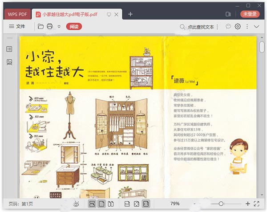The height and width of the screenshot is (212, 267).
Task: Collapse the toolbar with the chevron arrow
Action: pyautogui.click(x=256, y=27)
